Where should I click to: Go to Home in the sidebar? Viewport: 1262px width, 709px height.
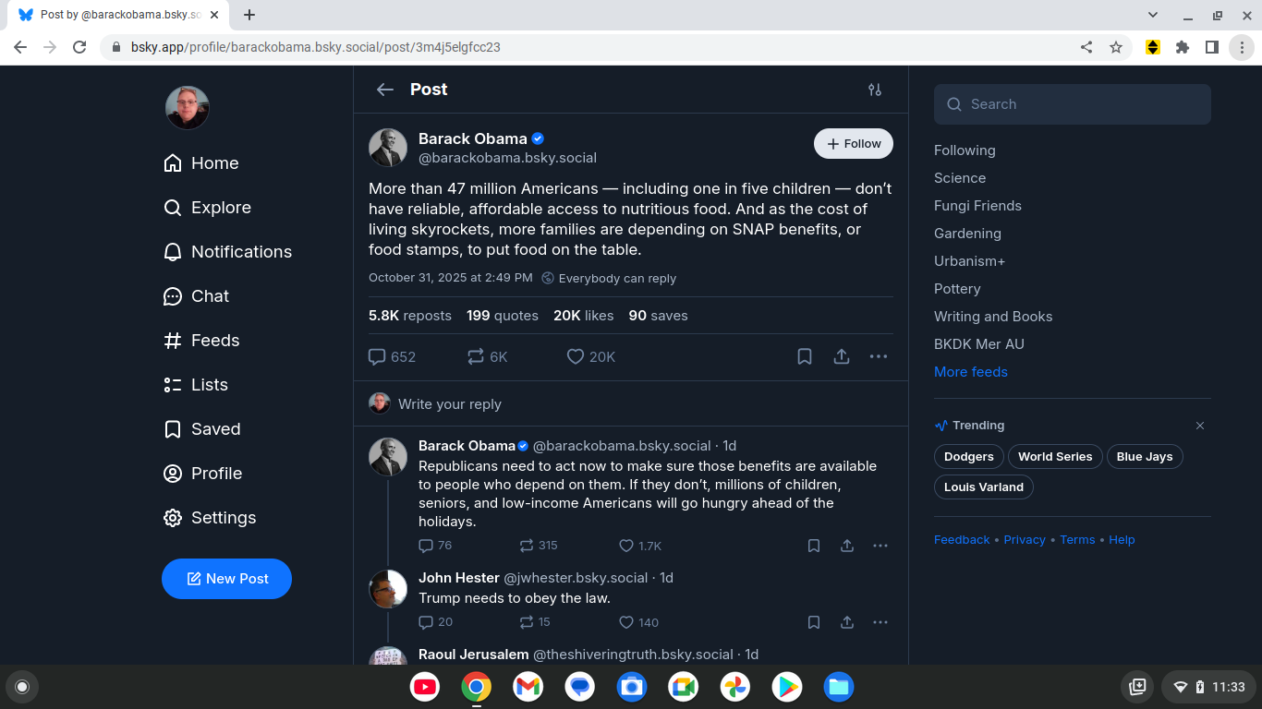coord(201,163)
